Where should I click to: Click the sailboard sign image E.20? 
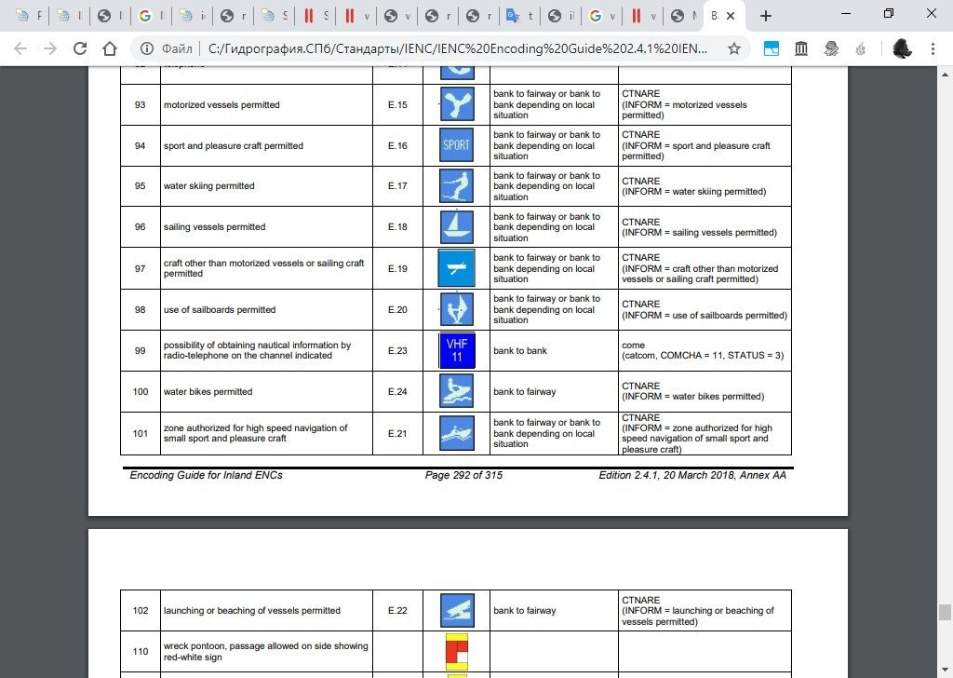tap(456, 309)
